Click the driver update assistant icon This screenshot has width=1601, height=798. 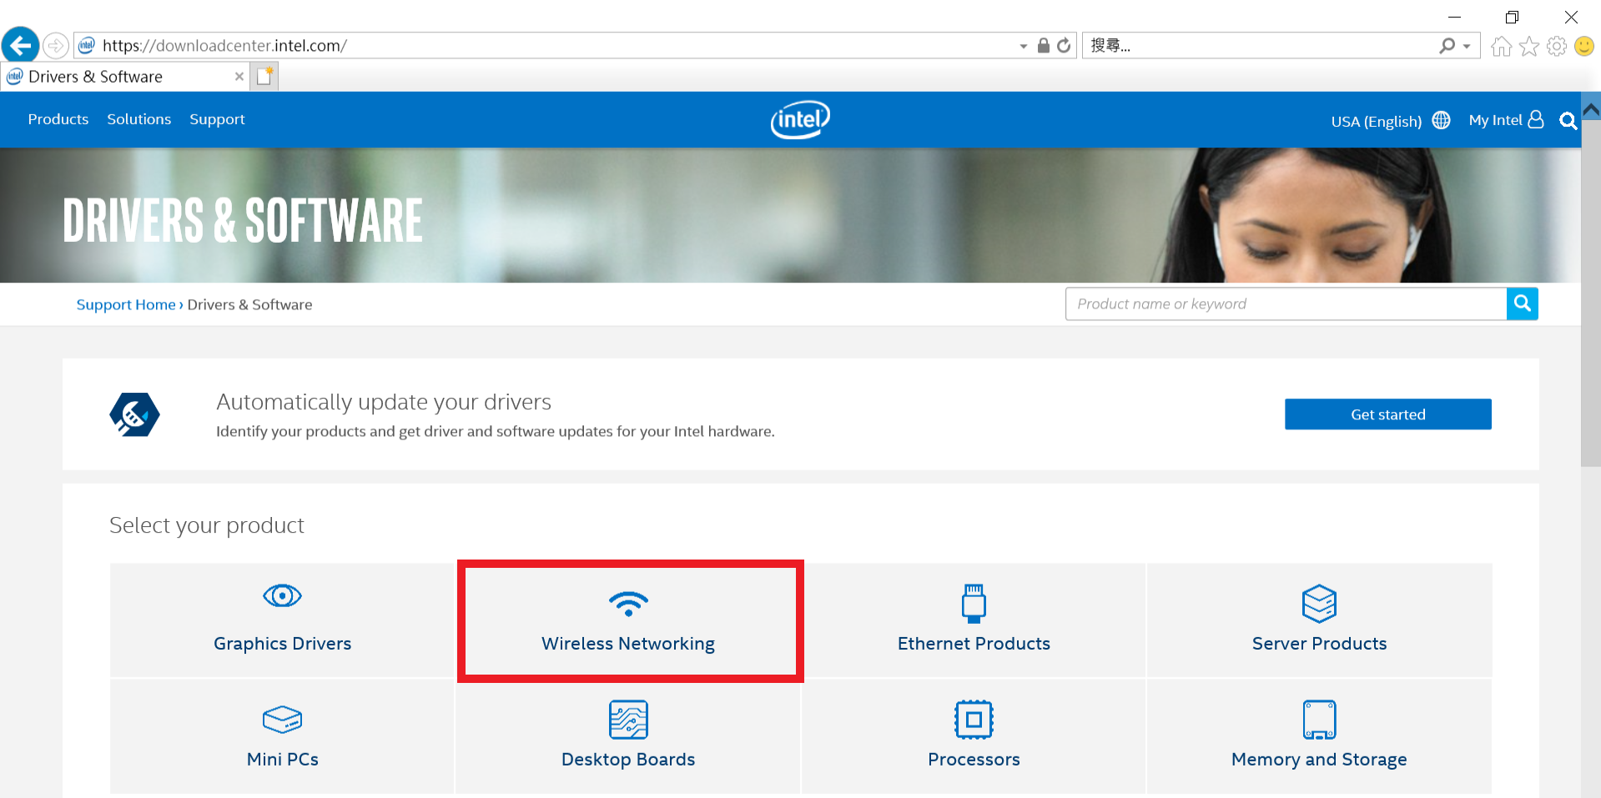(134, 414)
